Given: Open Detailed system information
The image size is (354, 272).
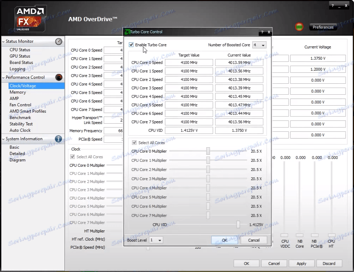Looking at the screenshot, I should point(17,153).
